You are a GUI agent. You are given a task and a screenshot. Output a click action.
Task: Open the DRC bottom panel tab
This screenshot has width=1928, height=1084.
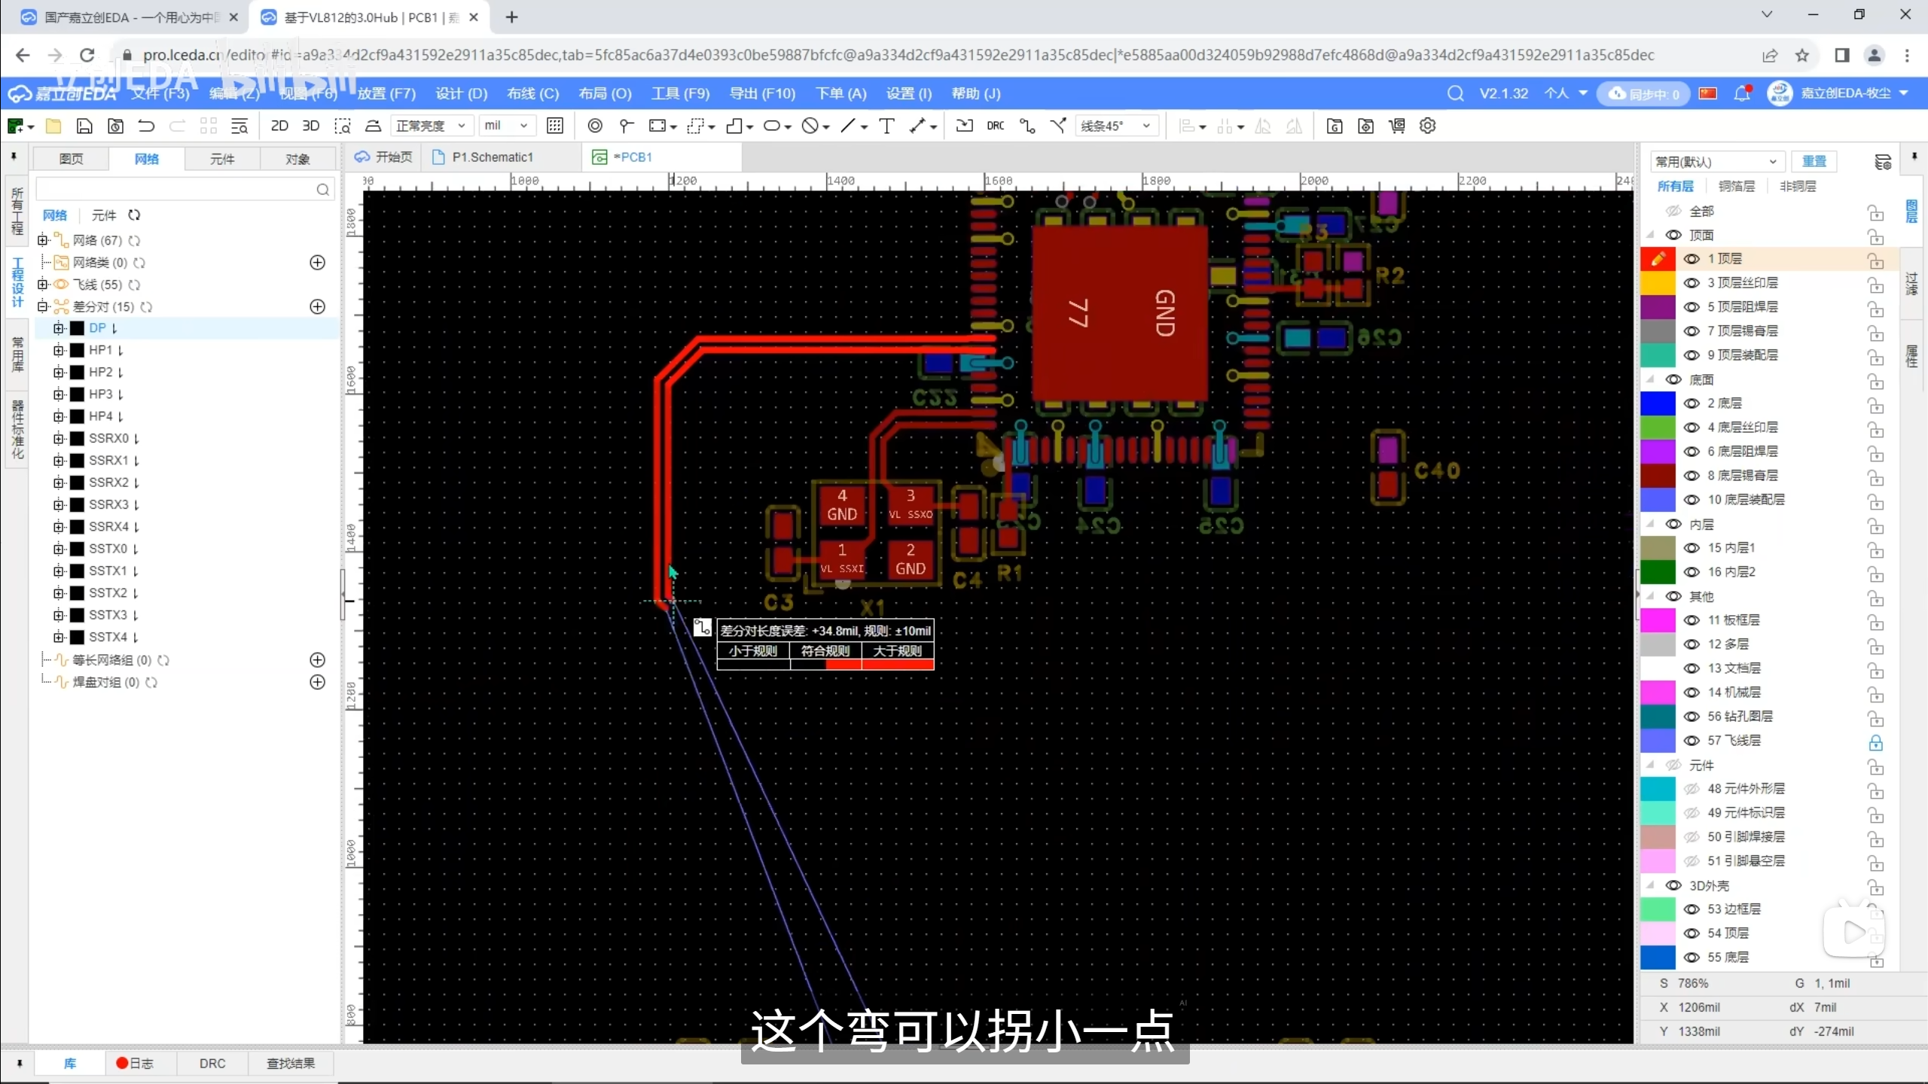(x=212, y=1063)
